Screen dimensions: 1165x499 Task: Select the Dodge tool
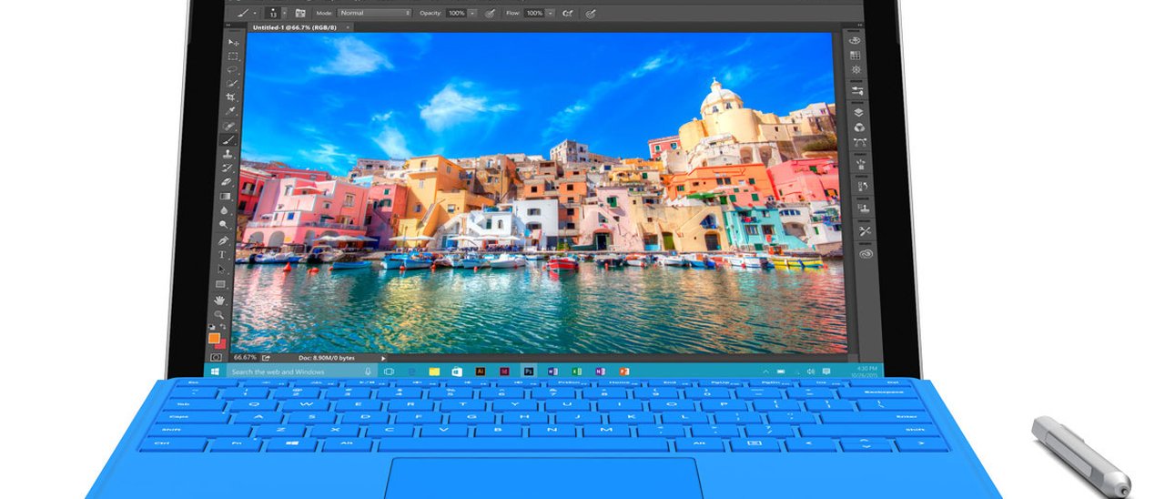[224, 223]
